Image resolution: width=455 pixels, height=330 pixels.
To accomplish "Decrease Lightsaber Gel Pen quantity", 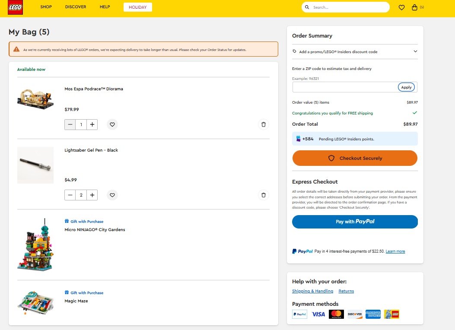I will 70,195.
